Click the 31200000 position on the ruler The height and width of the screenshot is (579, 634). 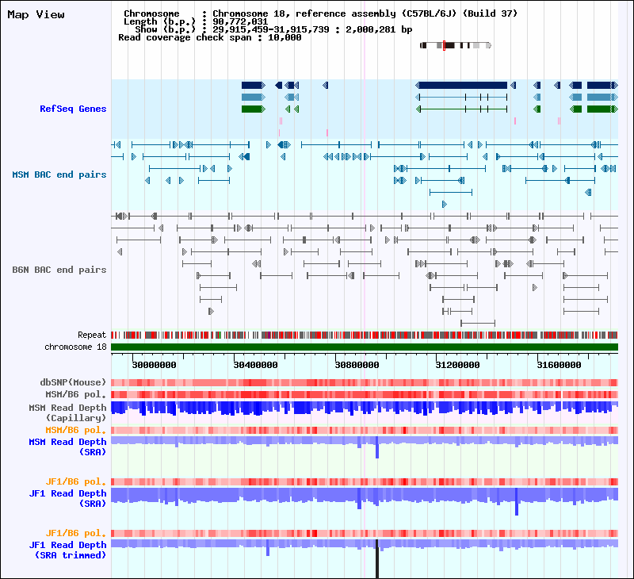[x=457, y=365]
